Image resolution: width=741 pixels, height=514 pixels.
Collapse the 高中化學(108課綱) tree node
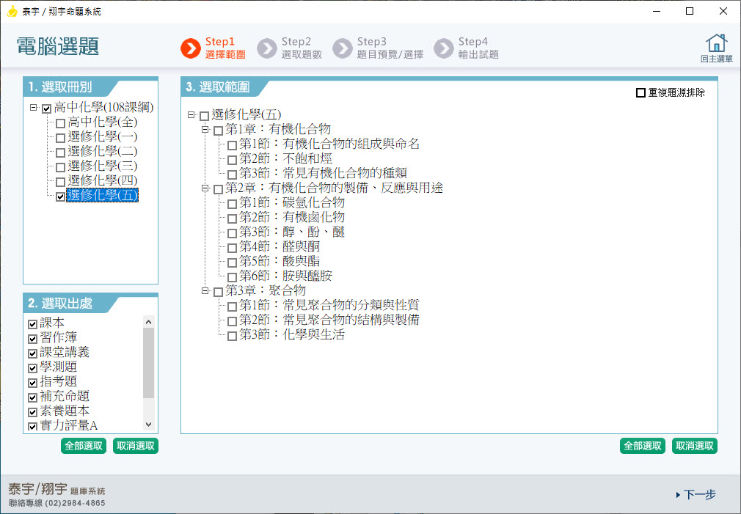tap(34, 108)
